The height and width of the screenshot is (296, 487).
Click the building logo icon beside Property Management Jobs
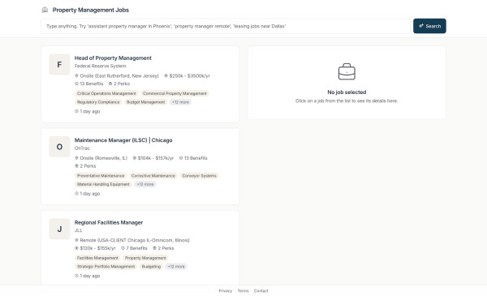[45, 10]
